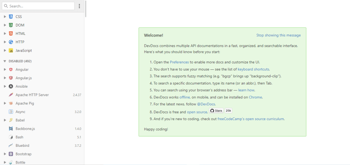
Task: Open the offline link
Action: pyautogui.click(x=185, y=97)
